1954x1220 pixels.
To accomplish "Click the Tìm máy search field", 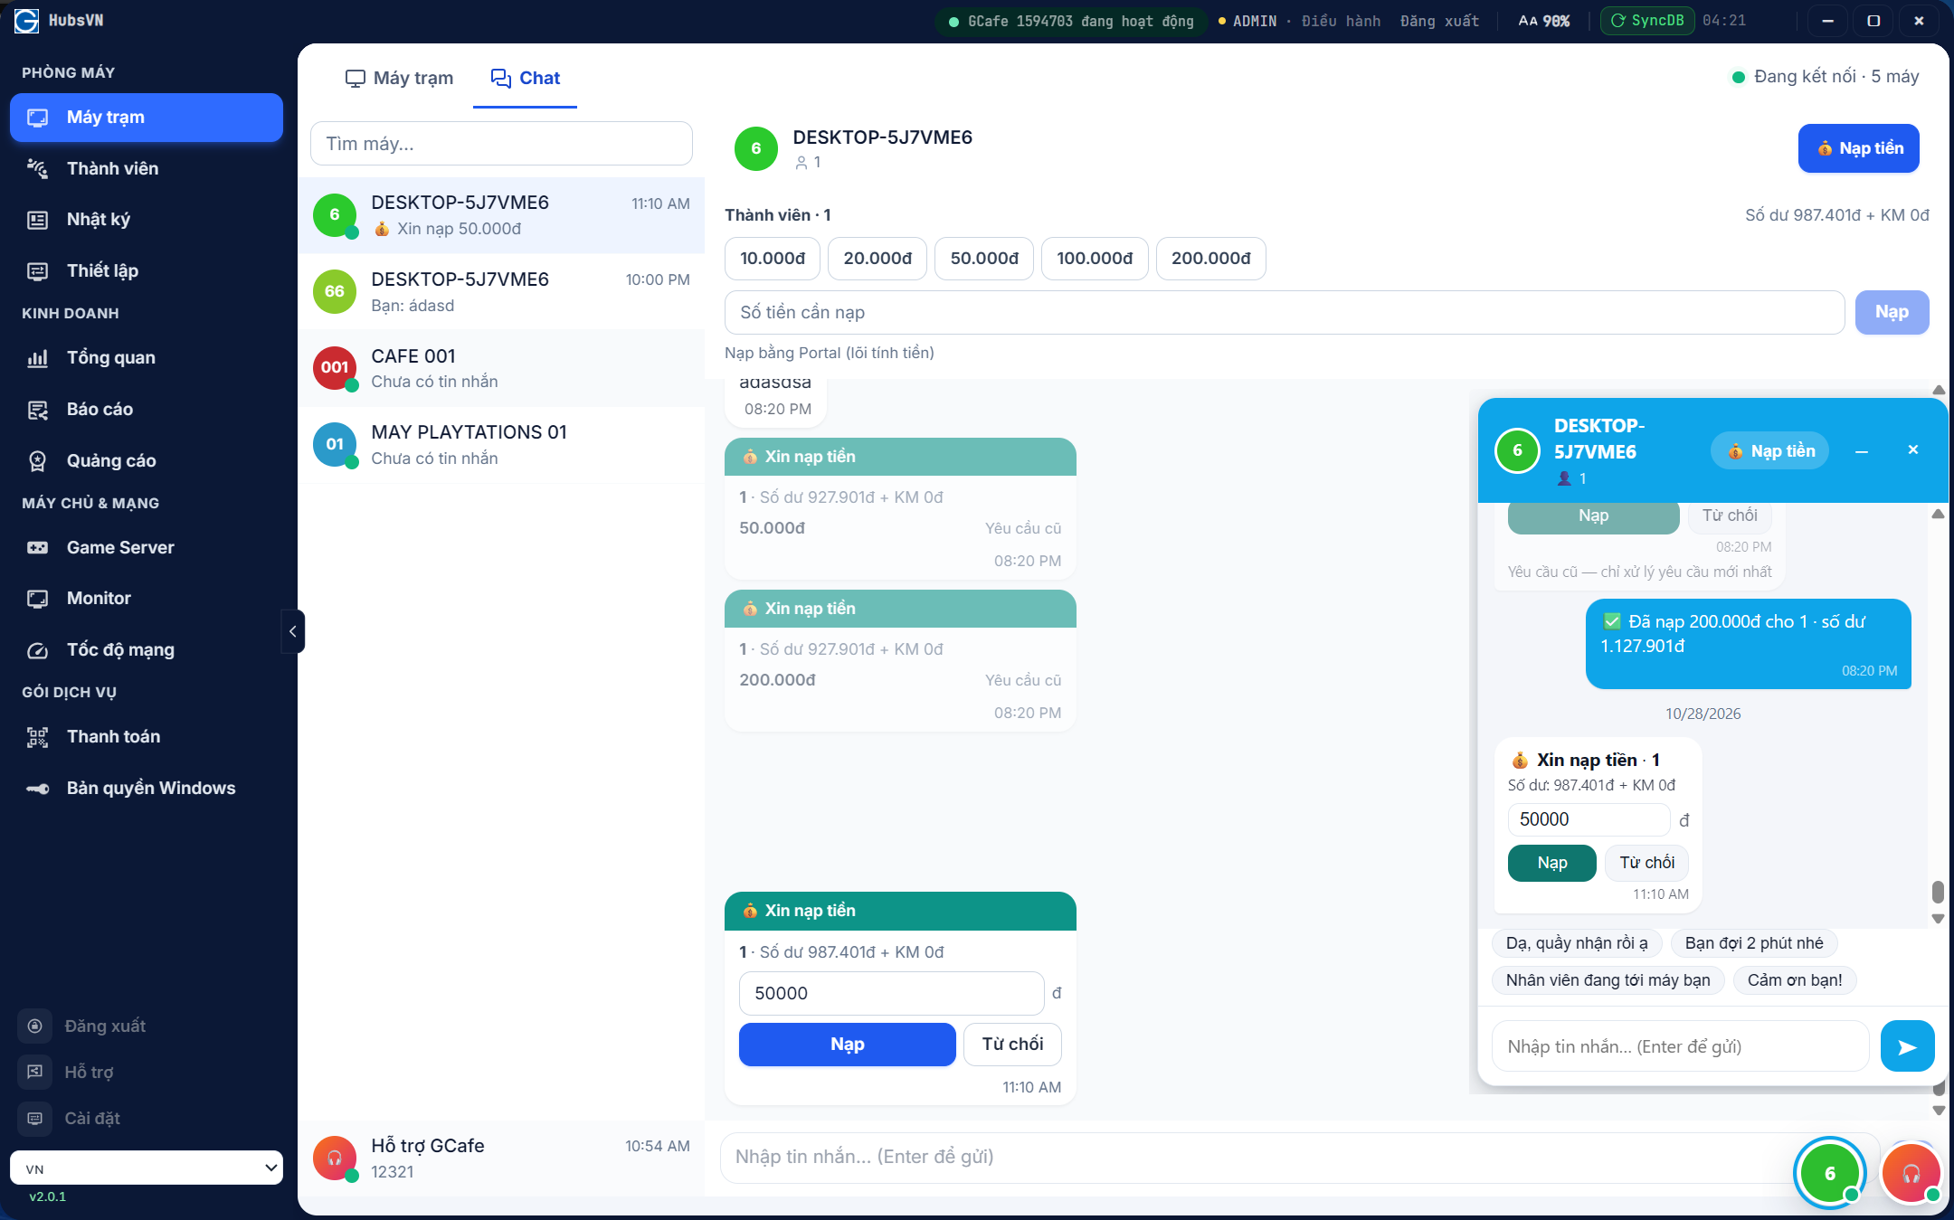I will pyautogui.click(x=501, y=144).
